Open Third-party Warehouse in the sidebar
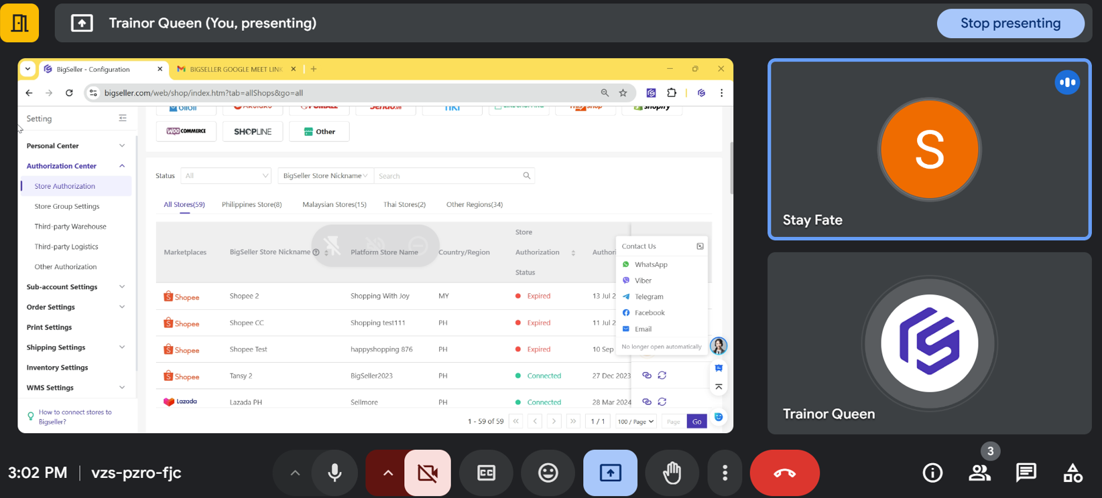Image resolution: width=1102 pixels, height=498 pixels. [x=70, y=227]
